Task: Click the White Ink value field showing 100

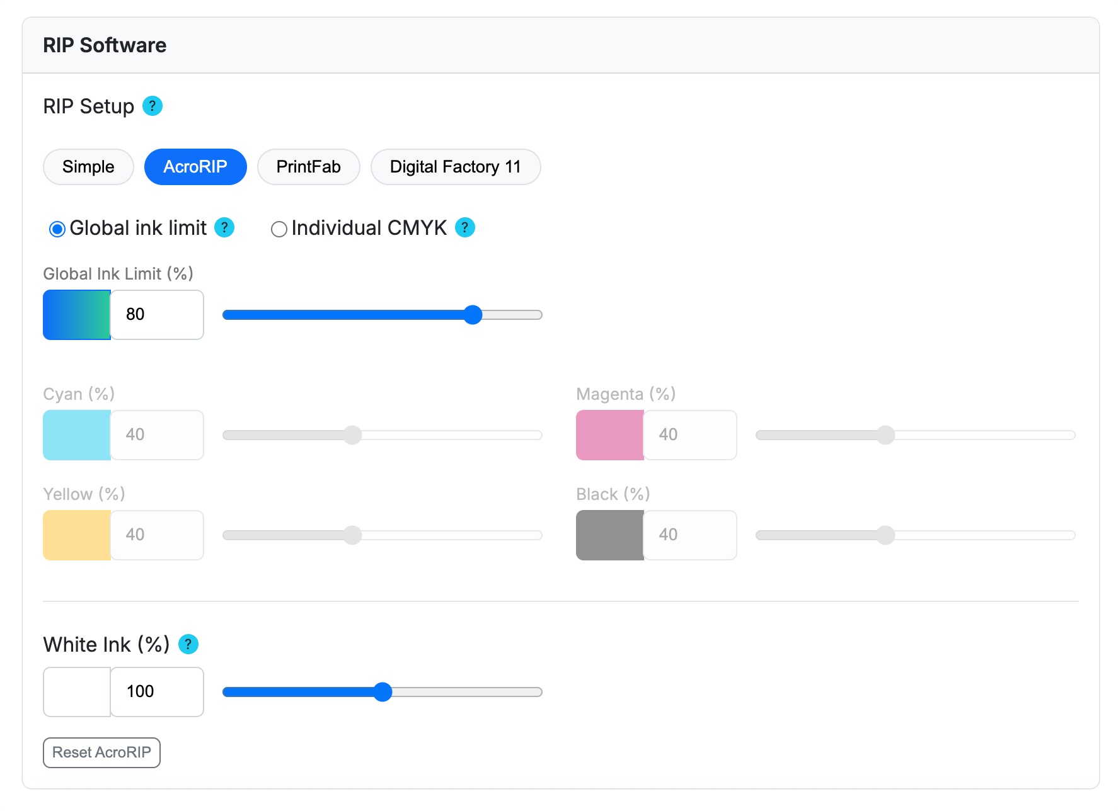Action: [156, 691]
